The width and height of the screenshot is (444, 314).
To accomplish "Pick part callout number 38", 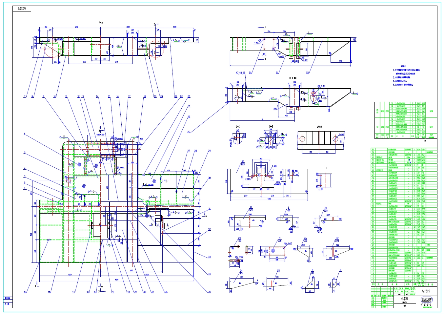I will click(144, 292).
